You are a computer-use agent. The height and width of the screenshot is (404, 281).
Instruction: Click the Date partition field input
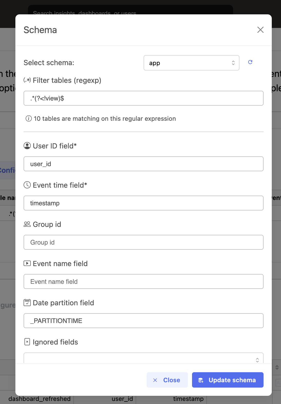point(144,321)
